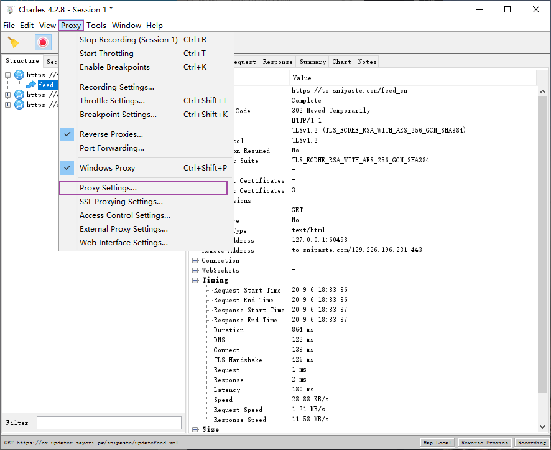Open the Tools menu
The height and width of the screenshot is (450, 551).
tap(96, 26)
